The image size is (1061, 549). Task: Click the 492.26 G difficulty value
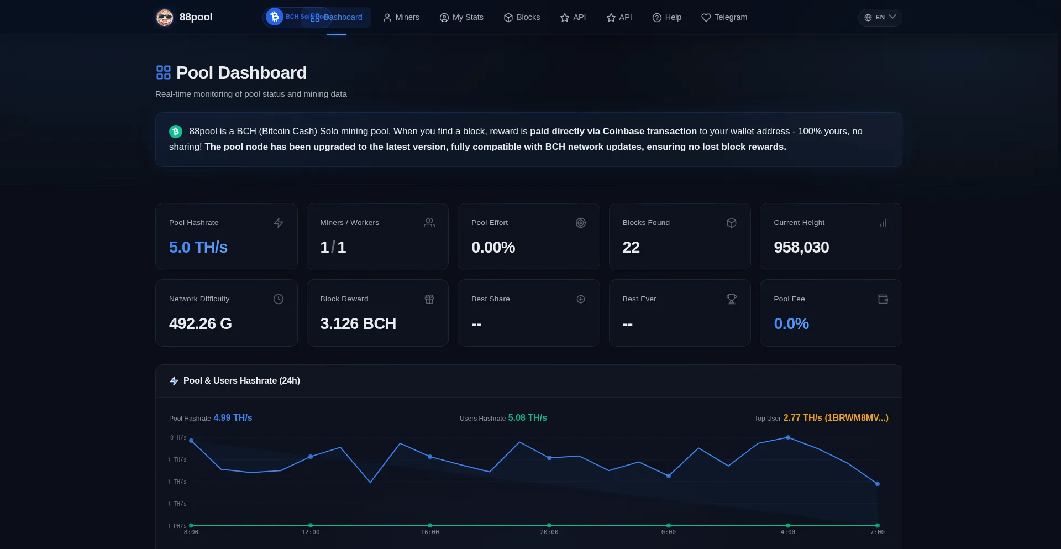point(201,323)
